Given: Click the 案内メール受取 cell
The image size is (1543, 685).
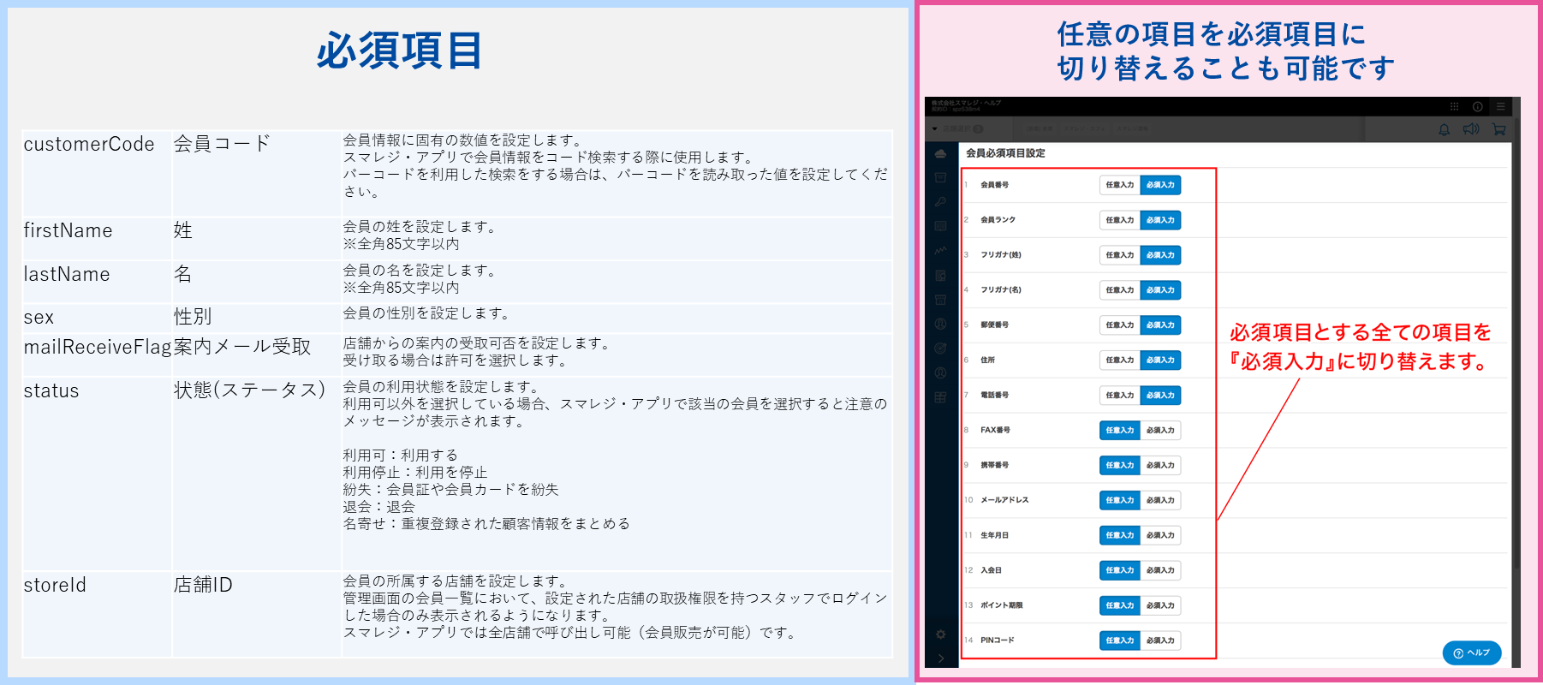Looking at the screenshot, I should point(257,354).
